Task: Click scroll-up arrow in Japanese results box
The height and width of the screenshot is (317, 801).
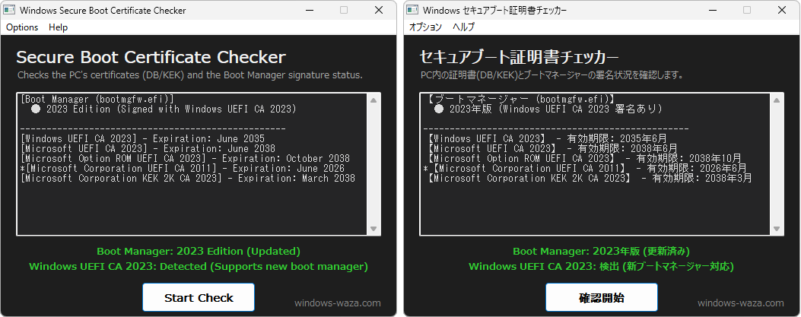Action: (x=777, y=100)
